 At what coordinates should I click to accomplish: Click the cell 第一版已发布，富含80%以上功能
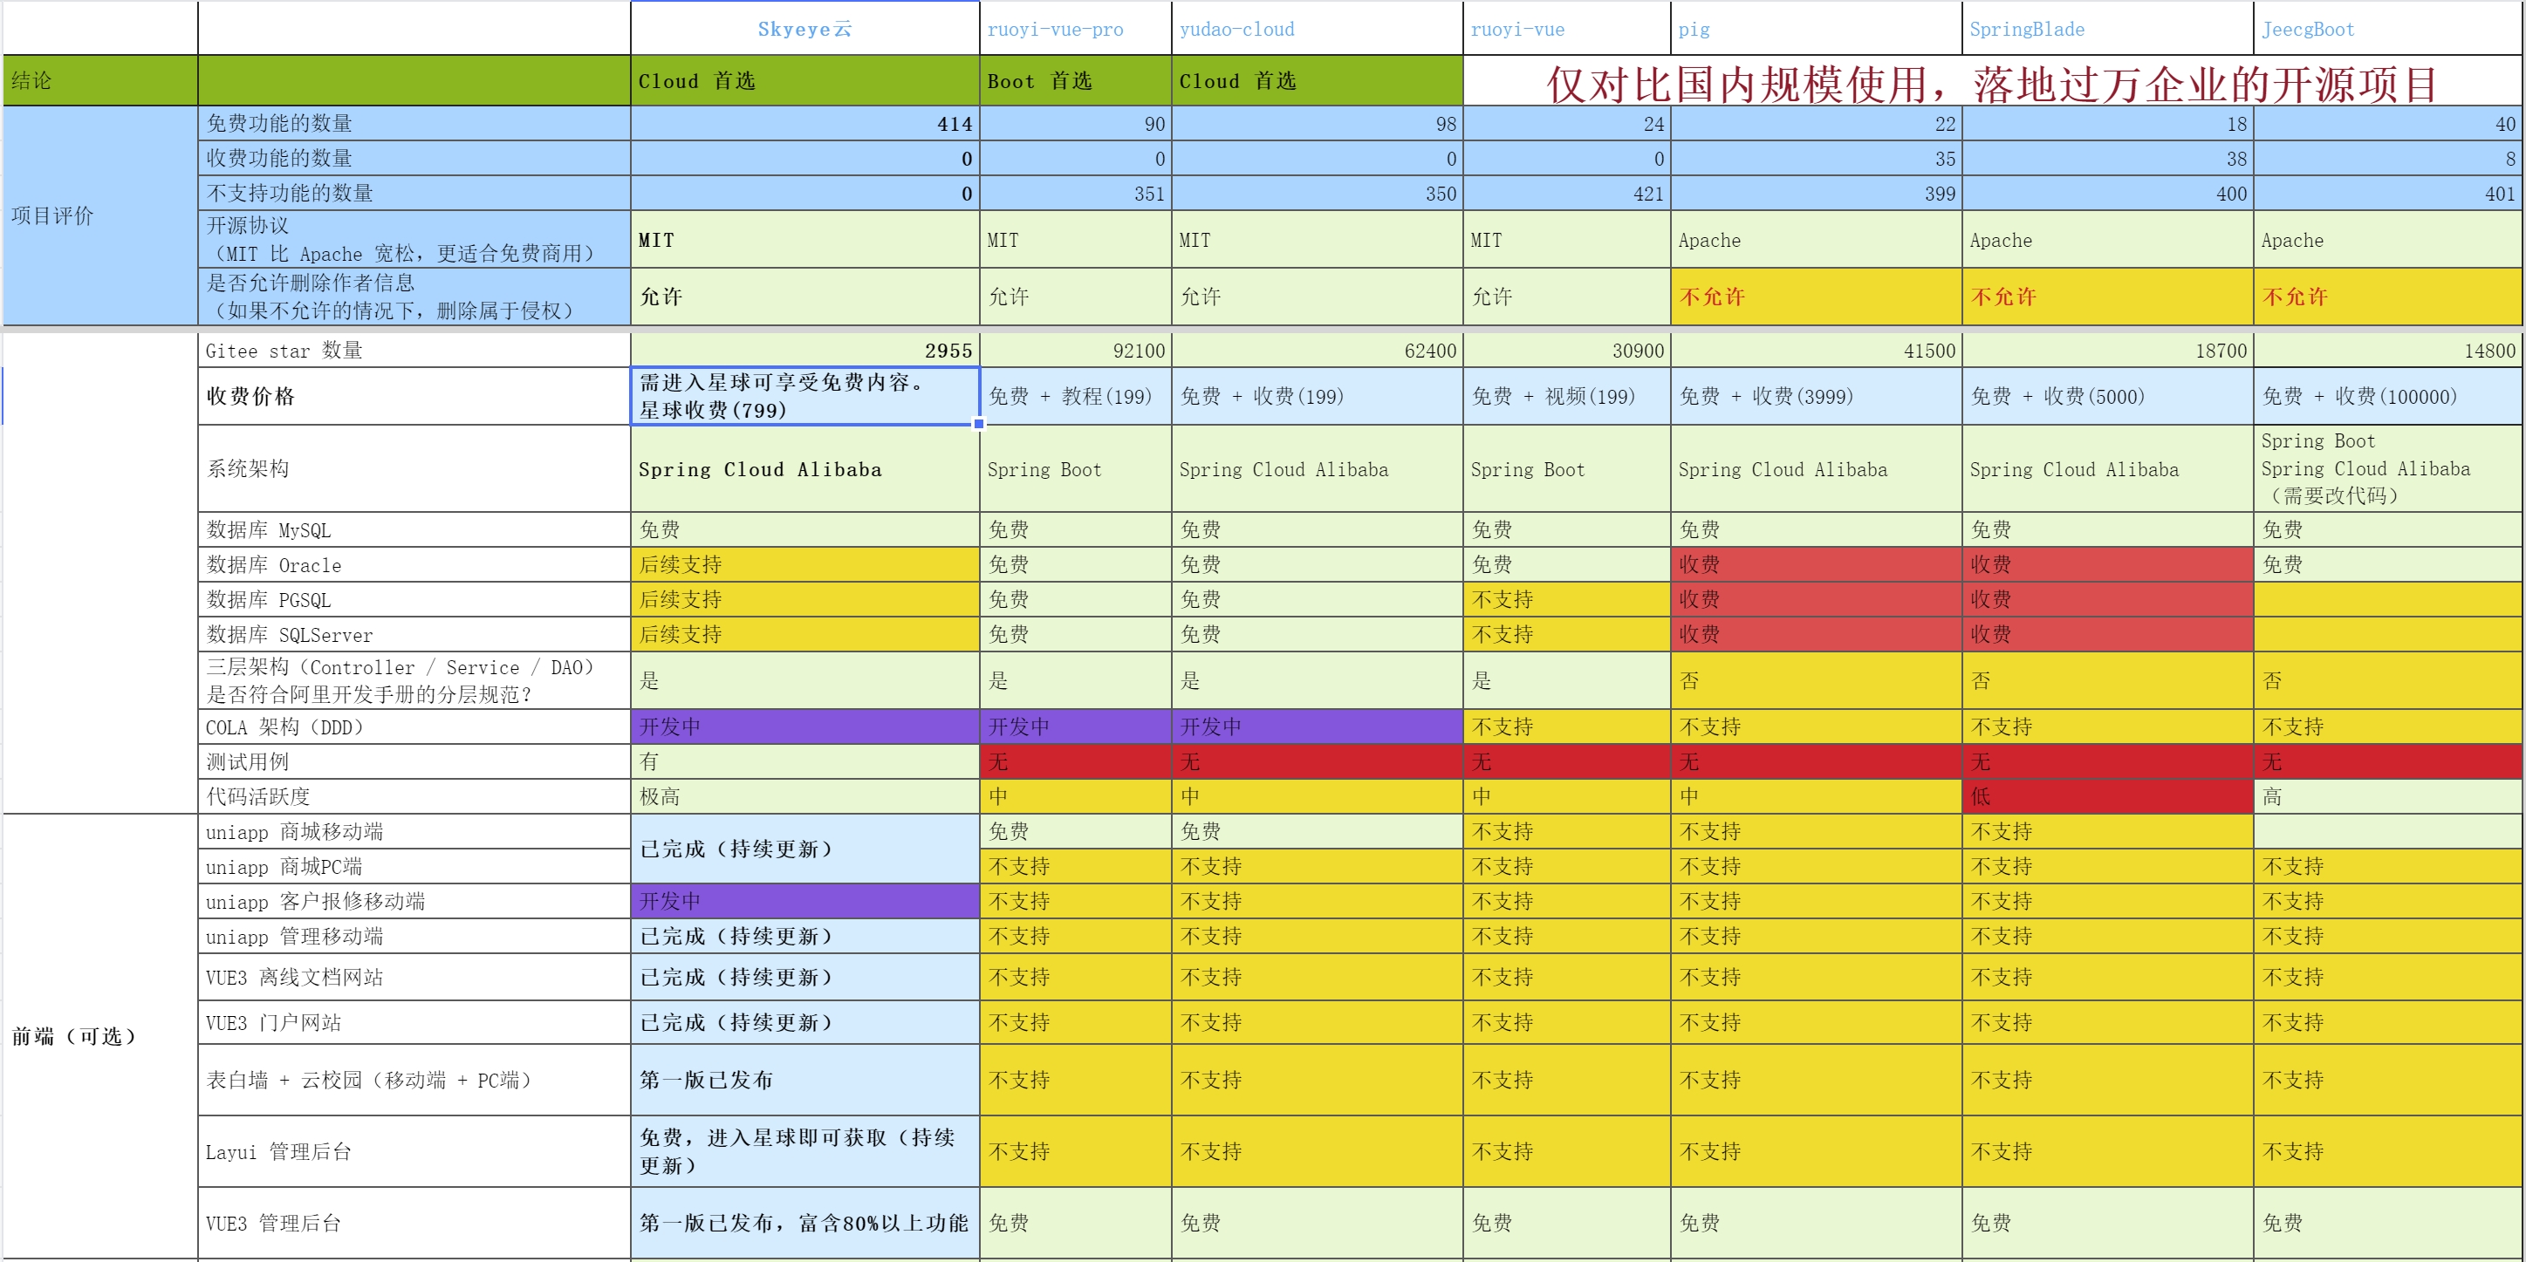[x=805, y=1223]
